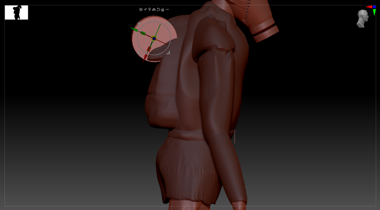Toggle the gizmo lock padlock icon
380x210 pixels.
pos(163,10)
